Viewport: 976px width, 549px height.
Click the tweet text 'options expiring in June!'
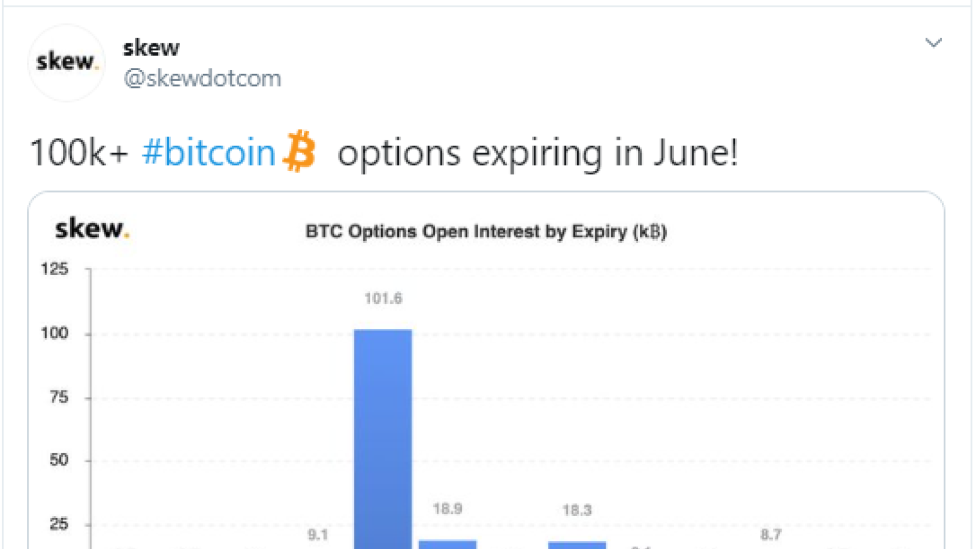pyautogui.click(x=538, y=153)
